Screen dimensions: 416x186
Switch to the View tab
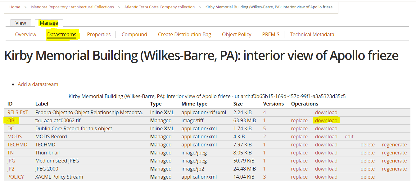21,23
